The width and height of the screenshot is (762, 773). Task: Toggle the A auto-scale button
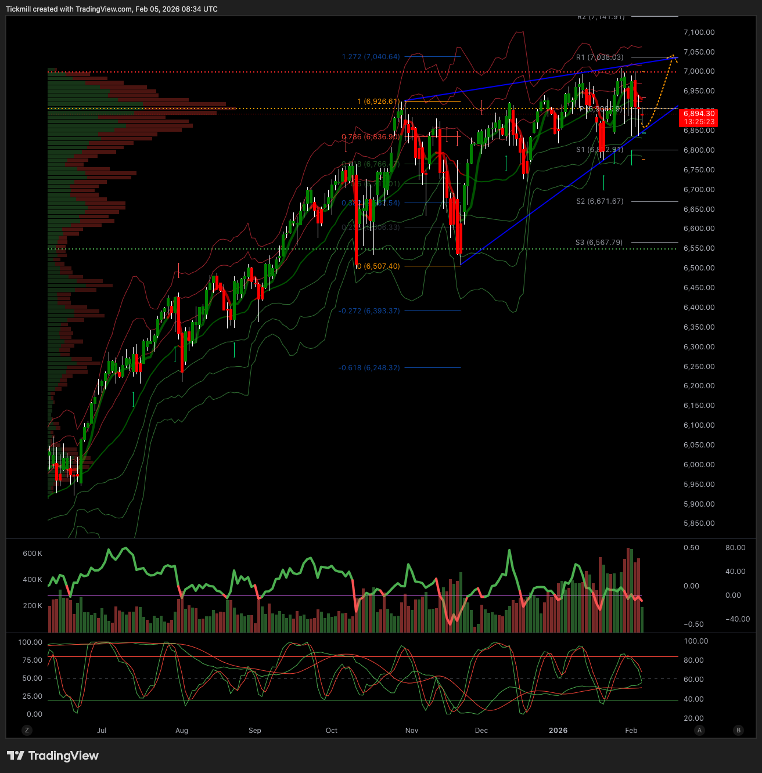(699, 730)
